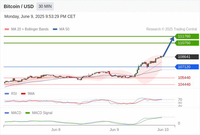Click the red MA 20 legend swatch
This screenshot has height=135, width=200.
point(7,29)
